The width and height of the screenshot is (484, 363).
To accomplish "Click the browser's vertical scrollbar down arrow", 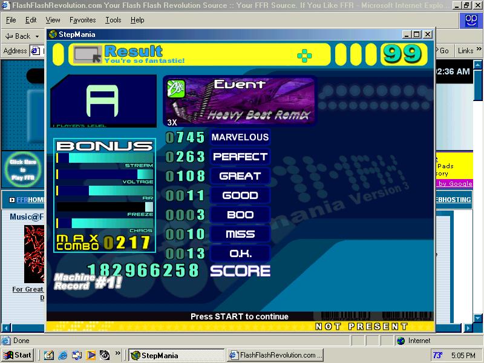I will 478,318.
